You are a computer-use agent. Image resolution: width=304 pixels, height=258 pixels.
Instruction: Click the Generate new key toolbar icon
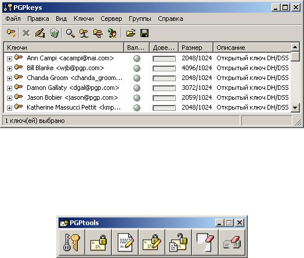[x=11, y=33]
